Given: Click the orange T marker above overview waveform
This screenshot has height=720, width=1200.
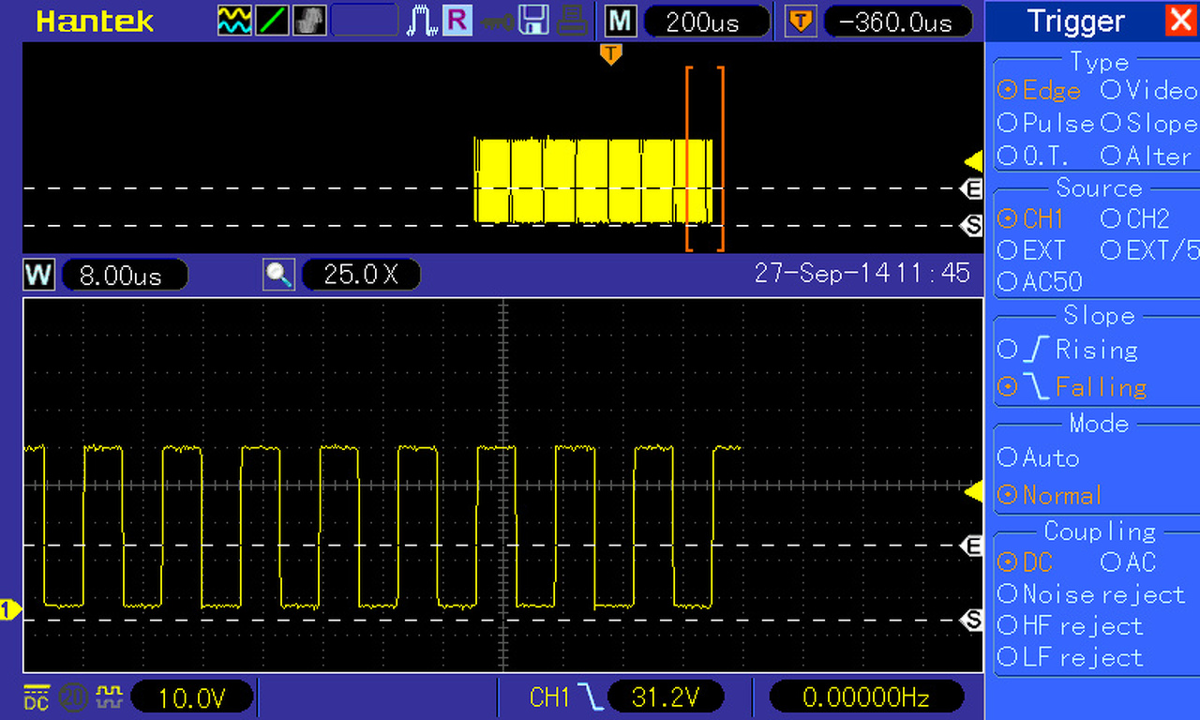Looking at the screenshot, I should [x=611, y=54].
